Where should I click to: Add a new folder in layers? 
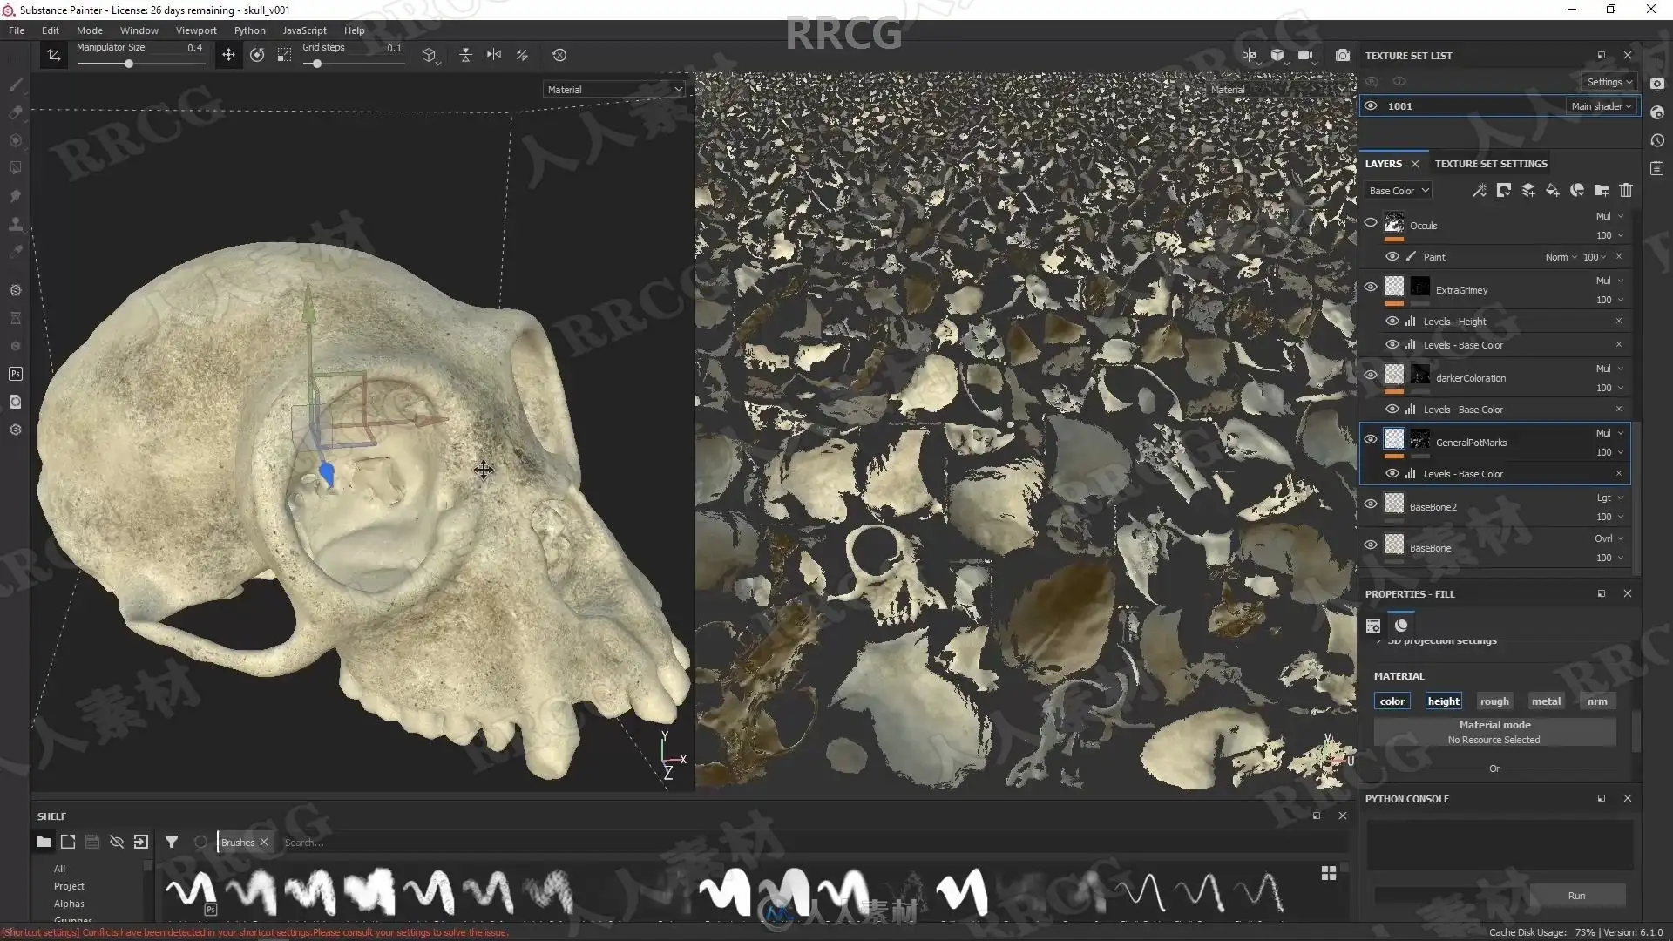[x=1602, y=190]
